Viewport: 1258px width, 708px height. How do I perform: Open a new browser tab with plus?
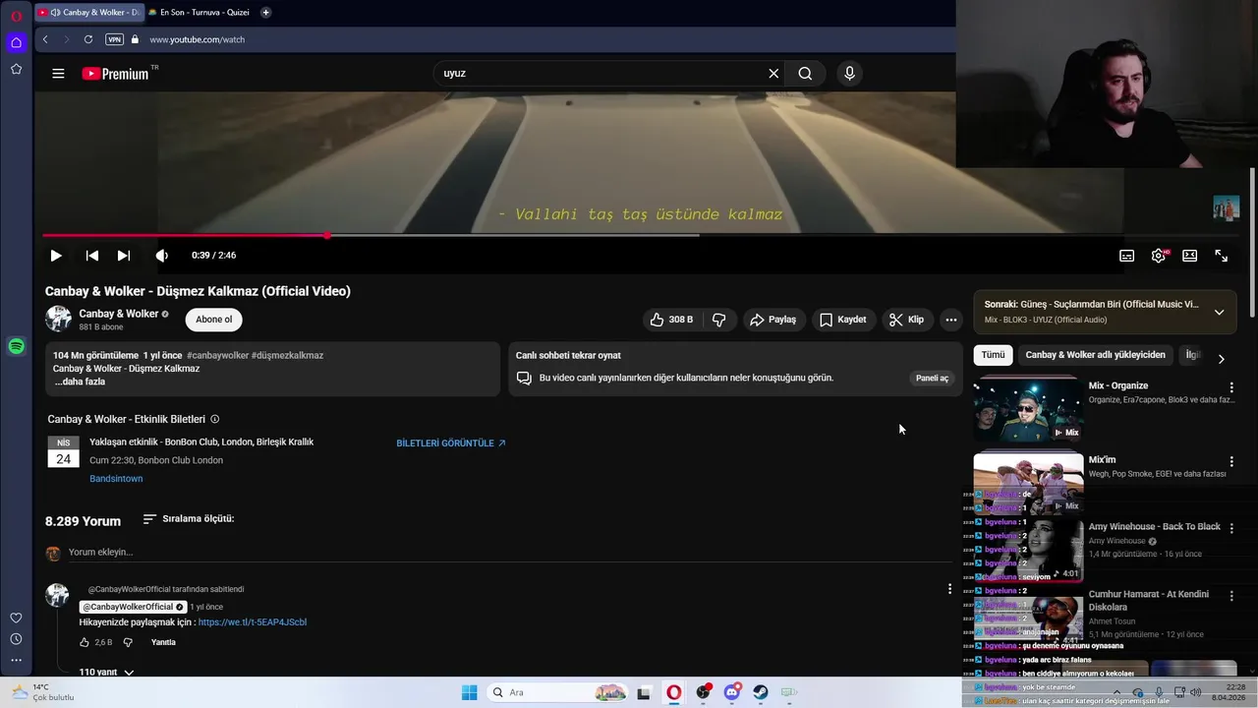tap(265, 13)
